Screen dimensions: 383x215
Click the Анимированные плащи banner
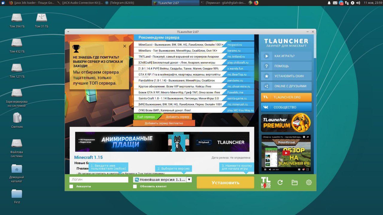pyautogui.click(x=162, y=142)
